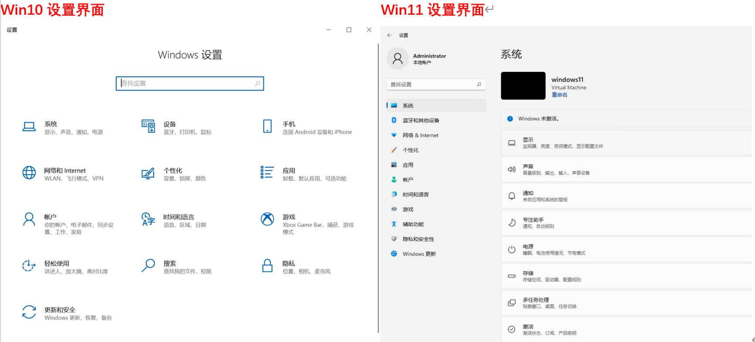The width and height of the screenshot is (755, 342).
Task: Open the System (系统) laptop icon in Win10 settings
Action: pos(29,127)
